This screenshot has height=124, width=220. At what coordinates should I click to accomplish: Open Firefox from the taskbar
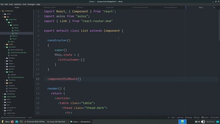click(x=12, y=122)
